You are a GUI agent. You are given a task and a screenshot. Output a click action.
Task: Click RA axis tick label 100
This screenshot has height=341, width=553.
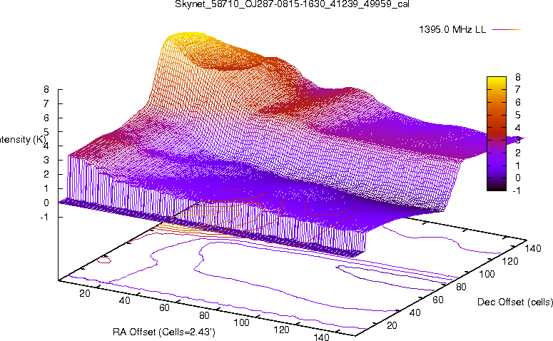tap(242, 322)
